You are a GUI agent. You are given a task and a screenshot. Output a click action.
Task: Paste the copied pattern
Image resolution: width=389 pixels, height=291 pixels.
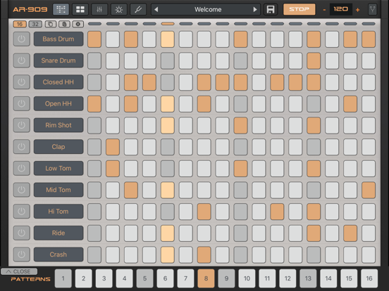point(64,24)
